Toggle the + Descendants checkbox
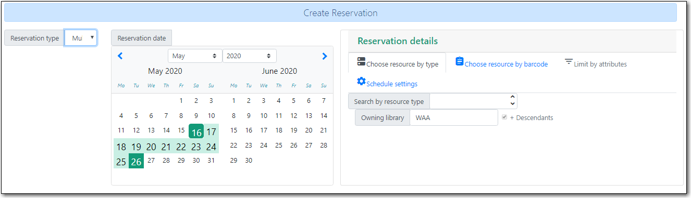691x198 pixels. click(x=504, y=117)
